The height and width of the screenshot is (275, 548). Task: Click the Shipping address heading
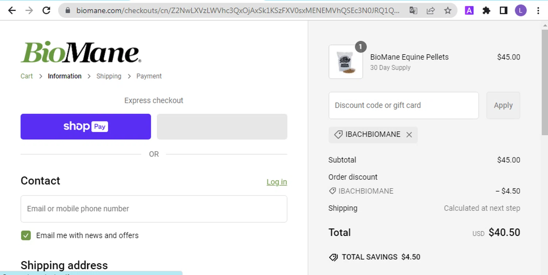[64, 265]
